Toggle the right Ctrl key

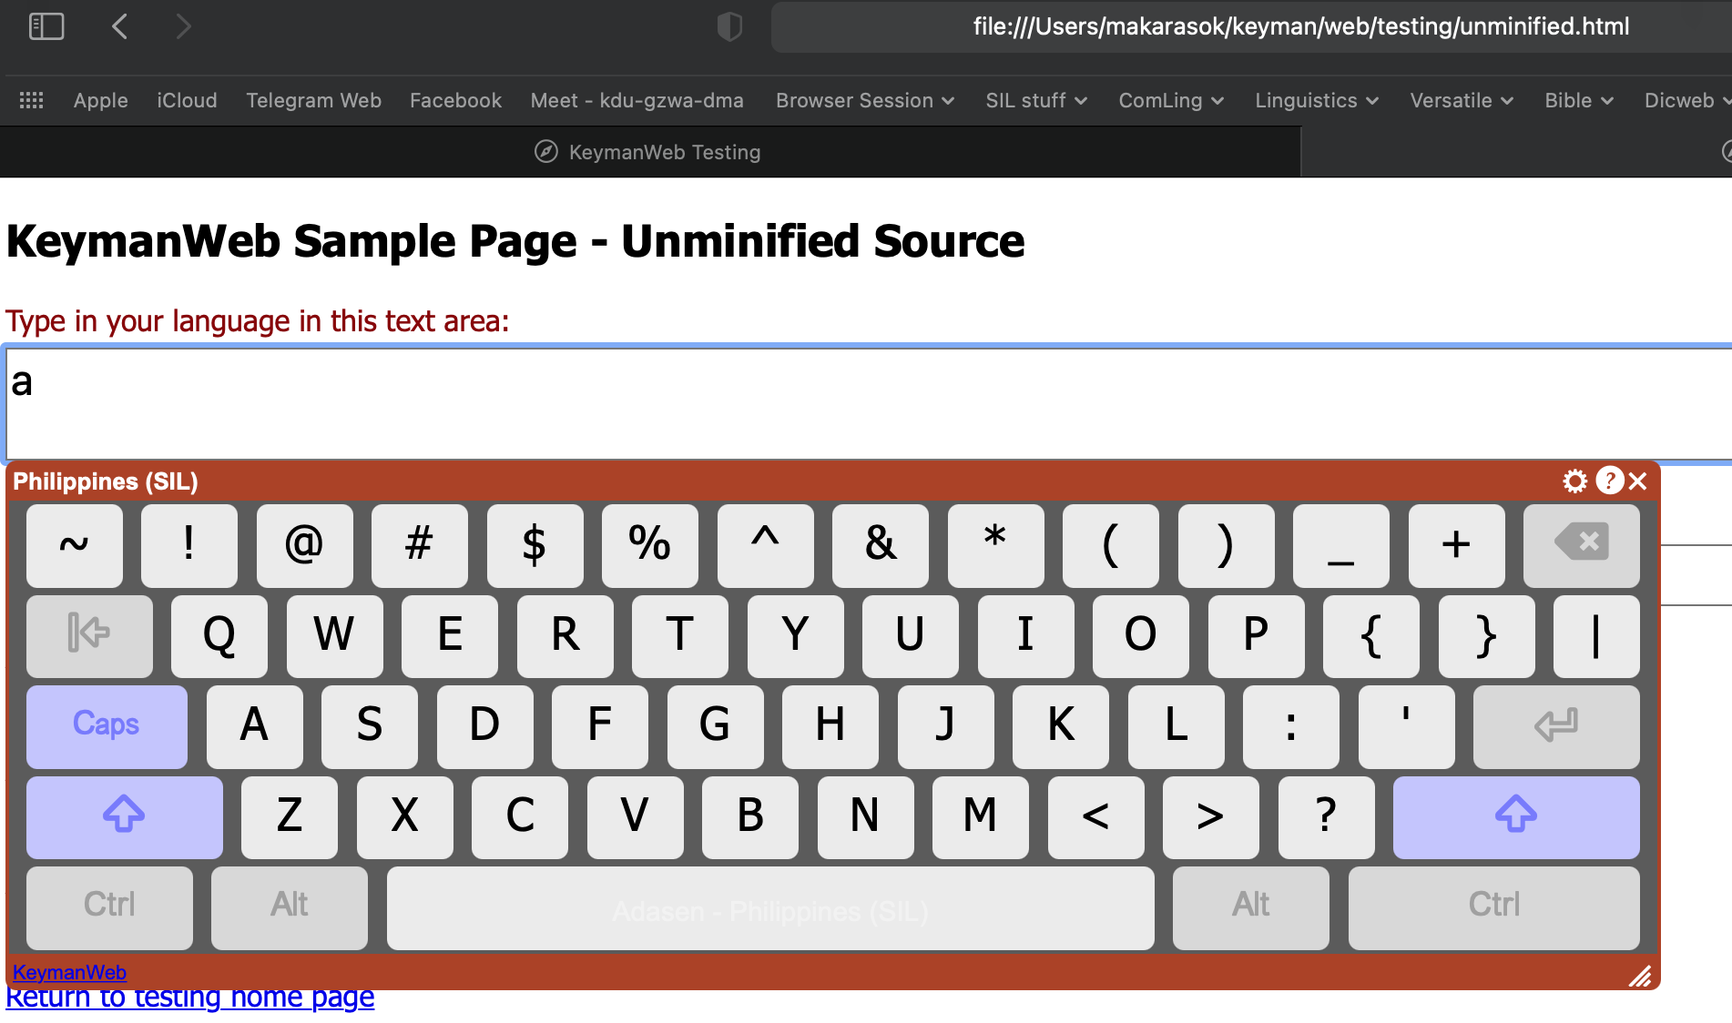point(1493,907)
